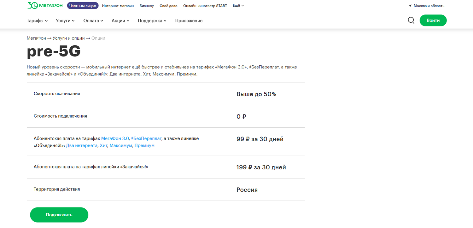Viewport: 473px width, 228px height.
Task: Select the Частным лицам tab
Action: pyautogui.click(x=83, y=6)
